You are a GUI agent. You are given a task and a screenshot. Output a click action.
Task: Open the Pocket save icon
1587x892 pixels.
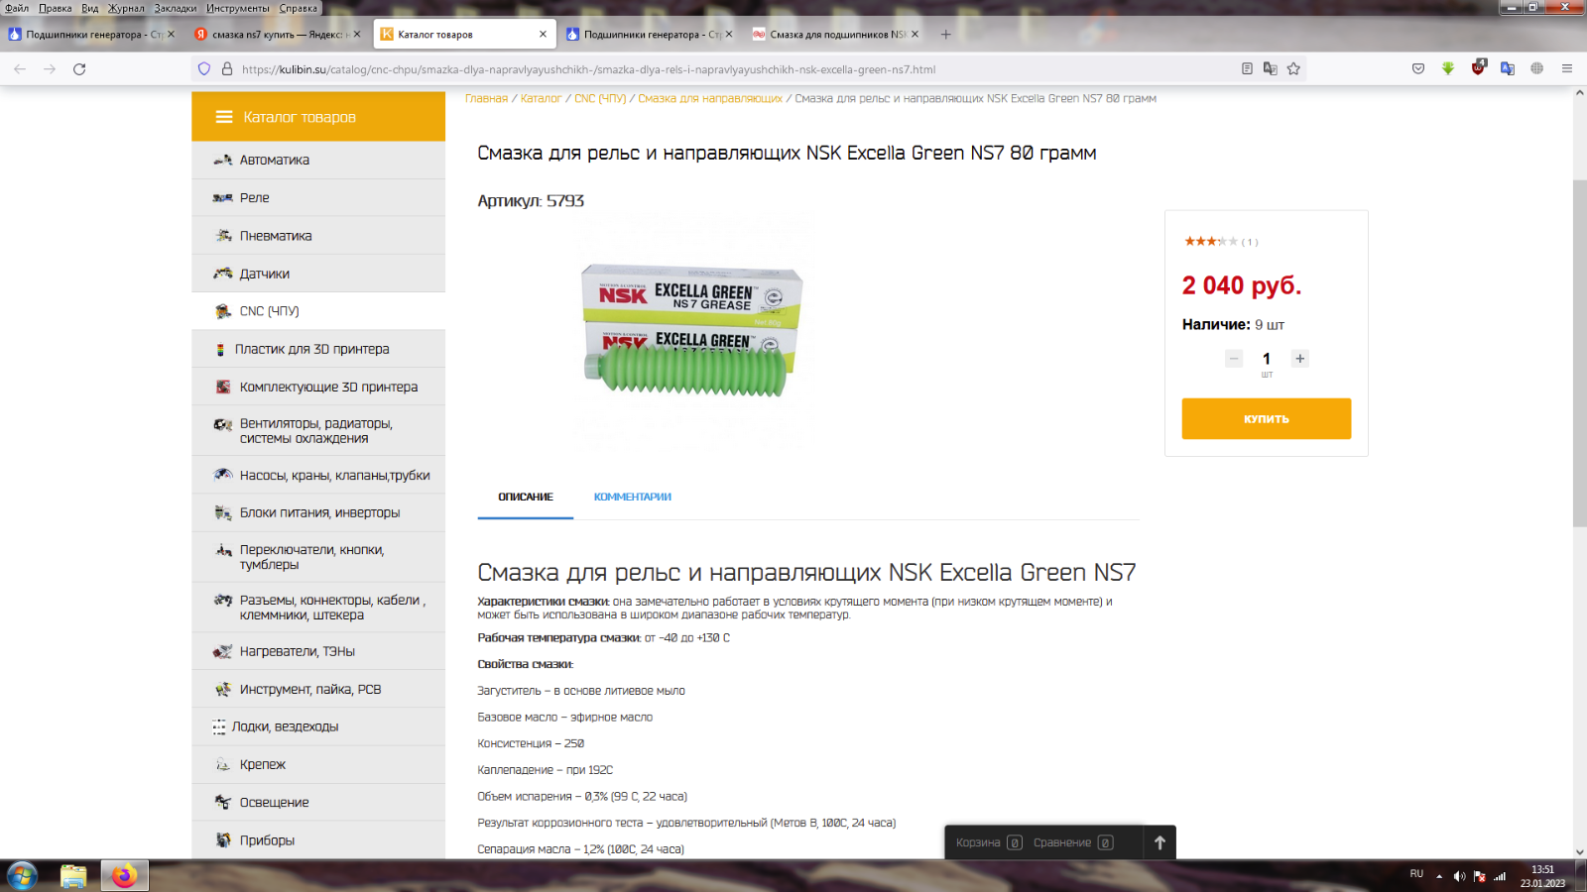click(1418, 69)
